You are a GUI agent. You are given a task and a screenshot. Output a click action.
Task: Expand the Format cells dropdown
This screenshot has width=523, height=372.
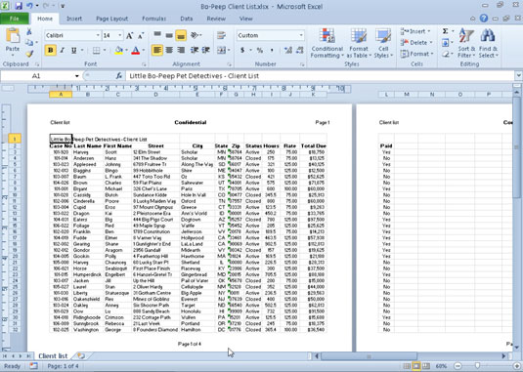tap(432, 54)
